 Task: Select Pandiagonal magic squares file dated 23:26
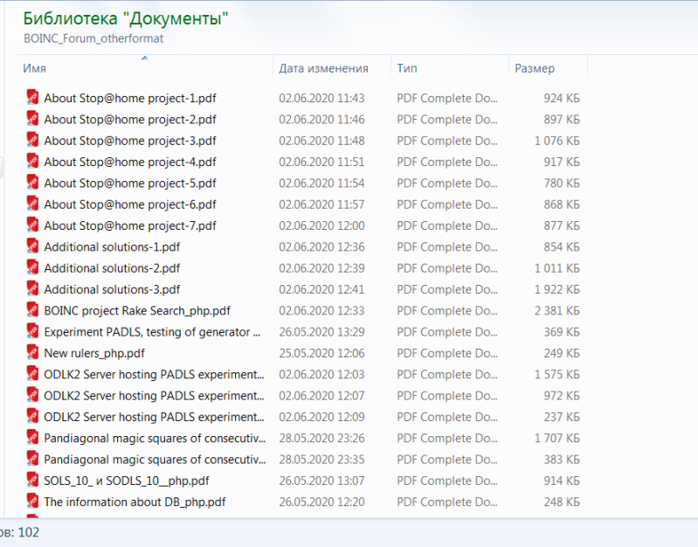point(155,439)
